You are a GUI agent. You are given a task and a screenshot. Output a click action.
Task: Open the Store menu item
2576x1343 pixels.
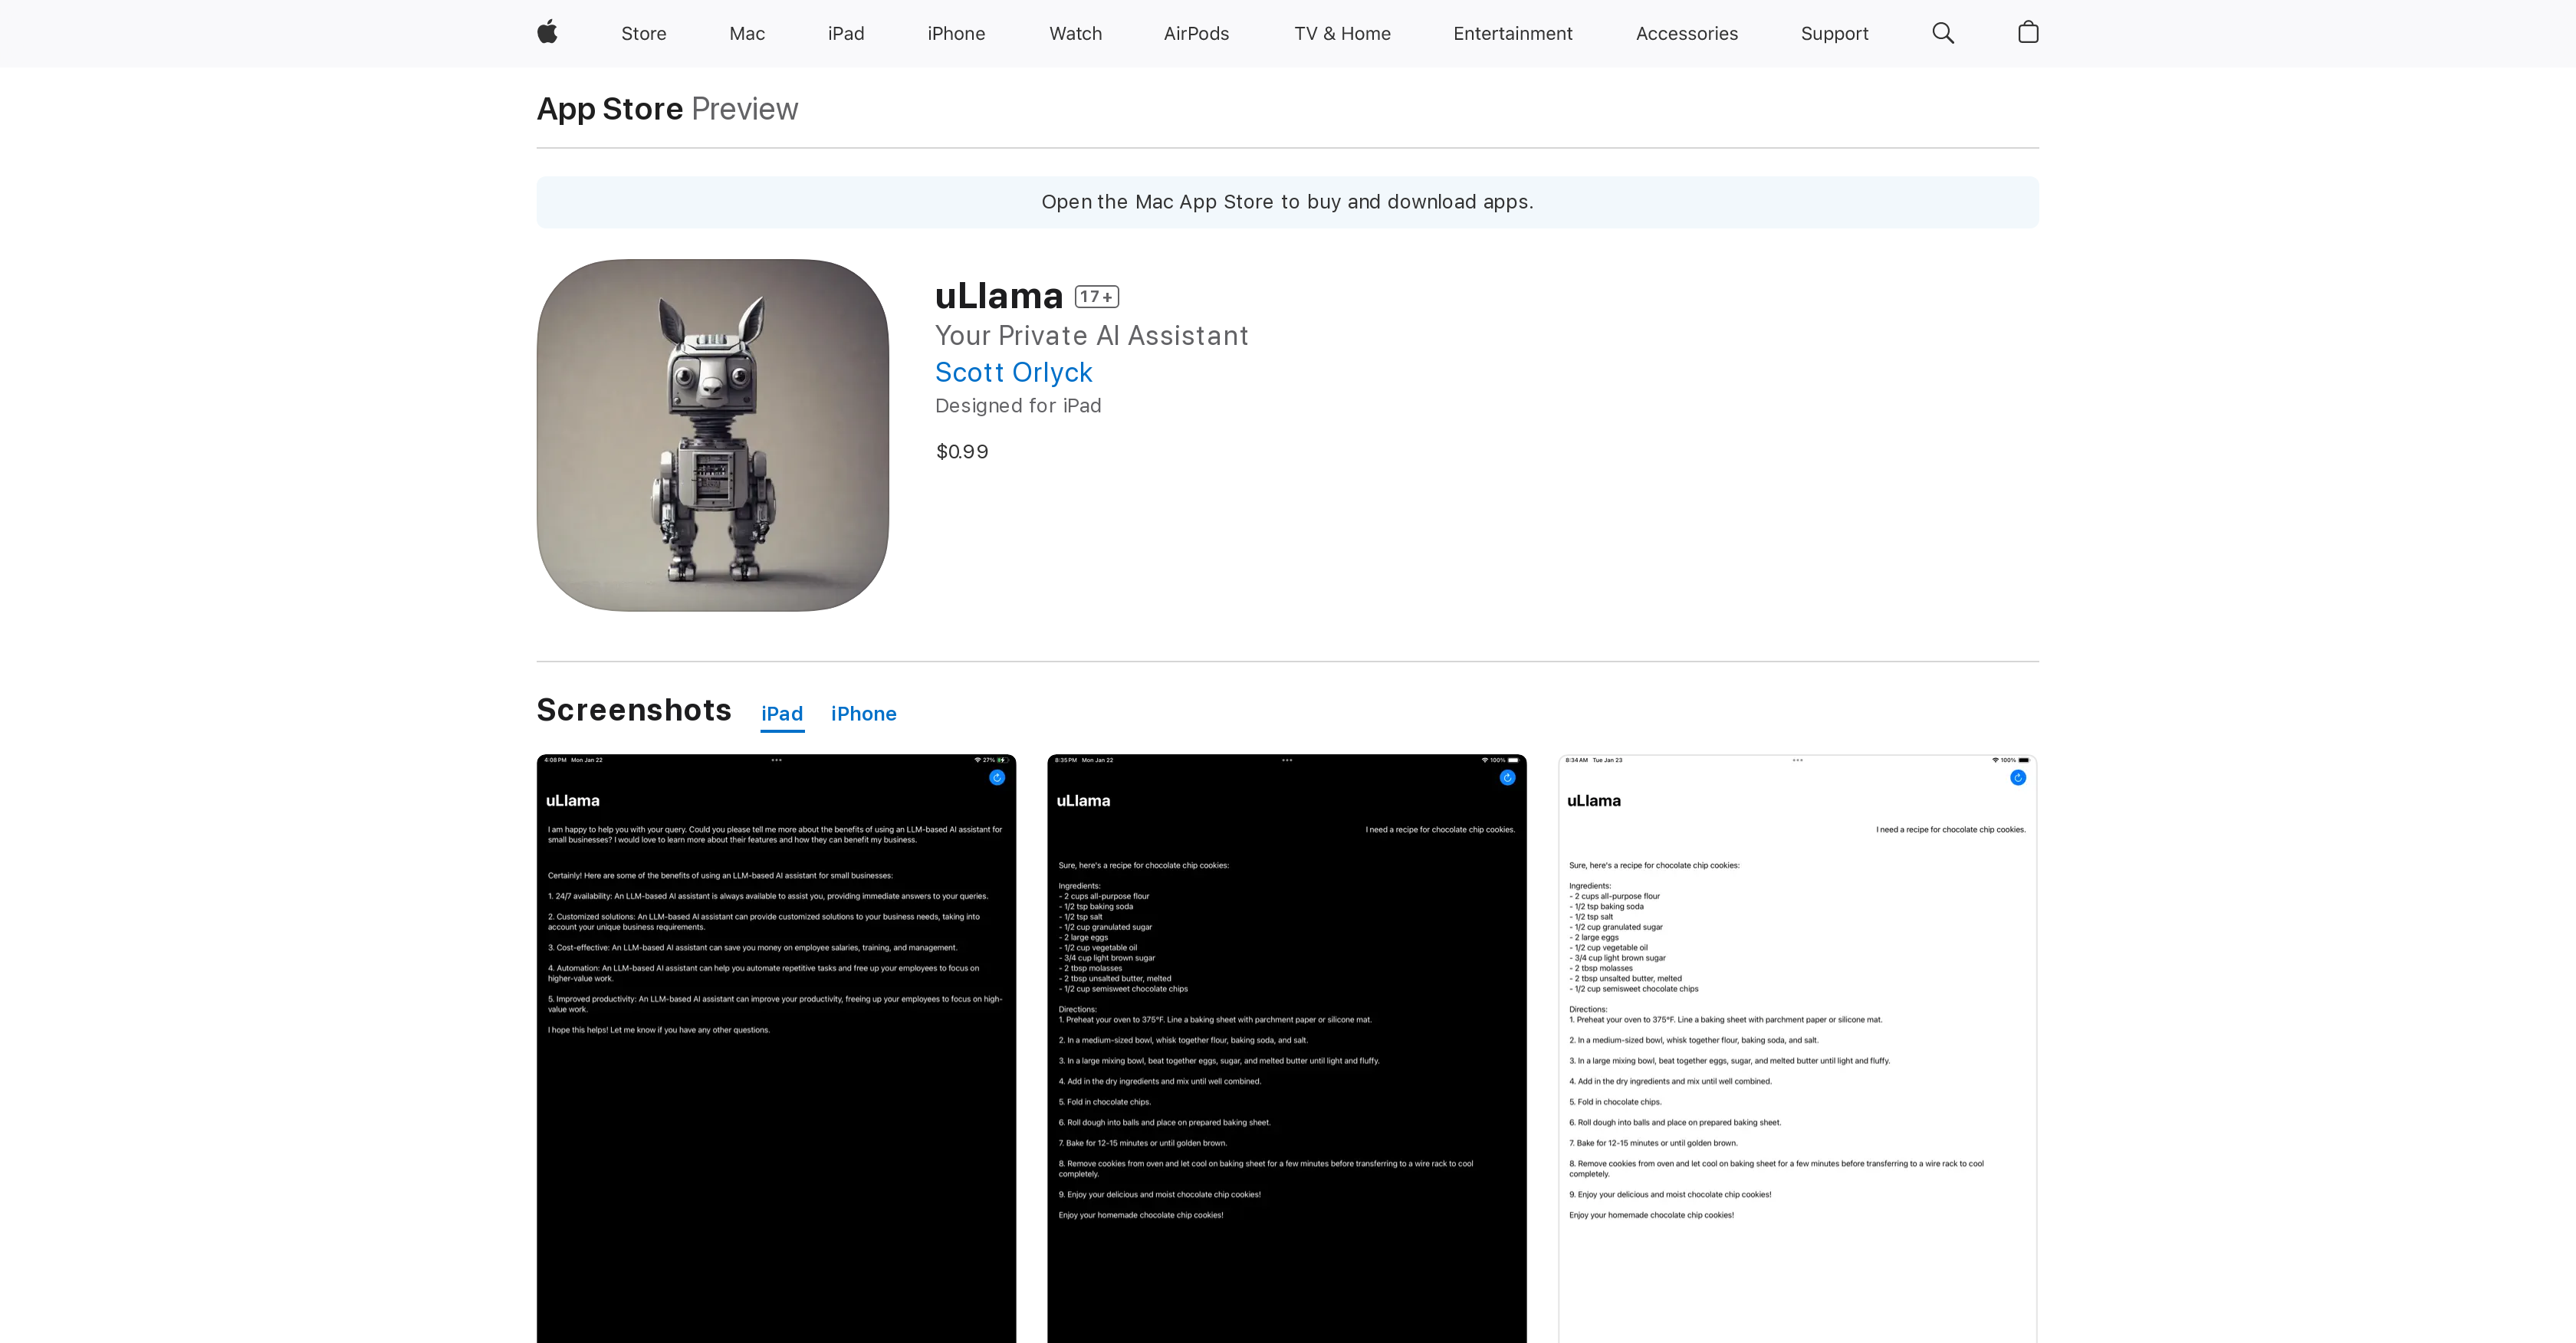tap(643, 33)
